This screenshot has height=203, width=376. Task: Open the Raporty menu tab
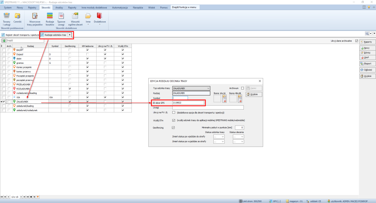72,7
